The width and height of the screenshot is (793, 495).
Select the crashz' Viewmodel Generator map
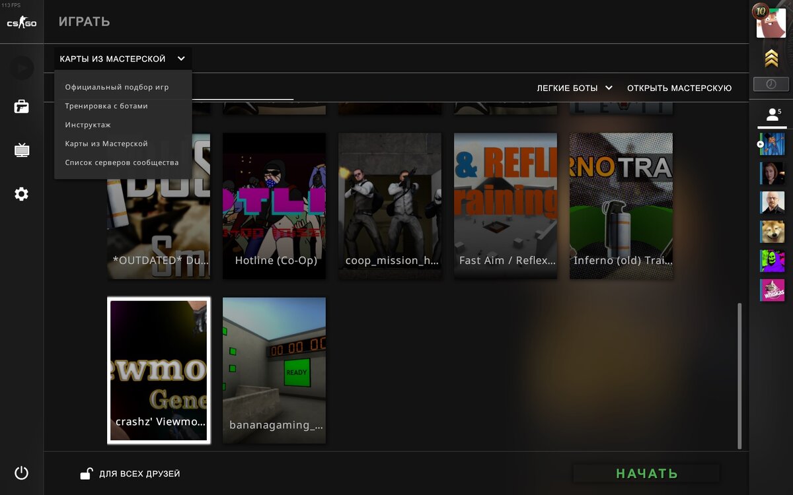coord(159,370)
